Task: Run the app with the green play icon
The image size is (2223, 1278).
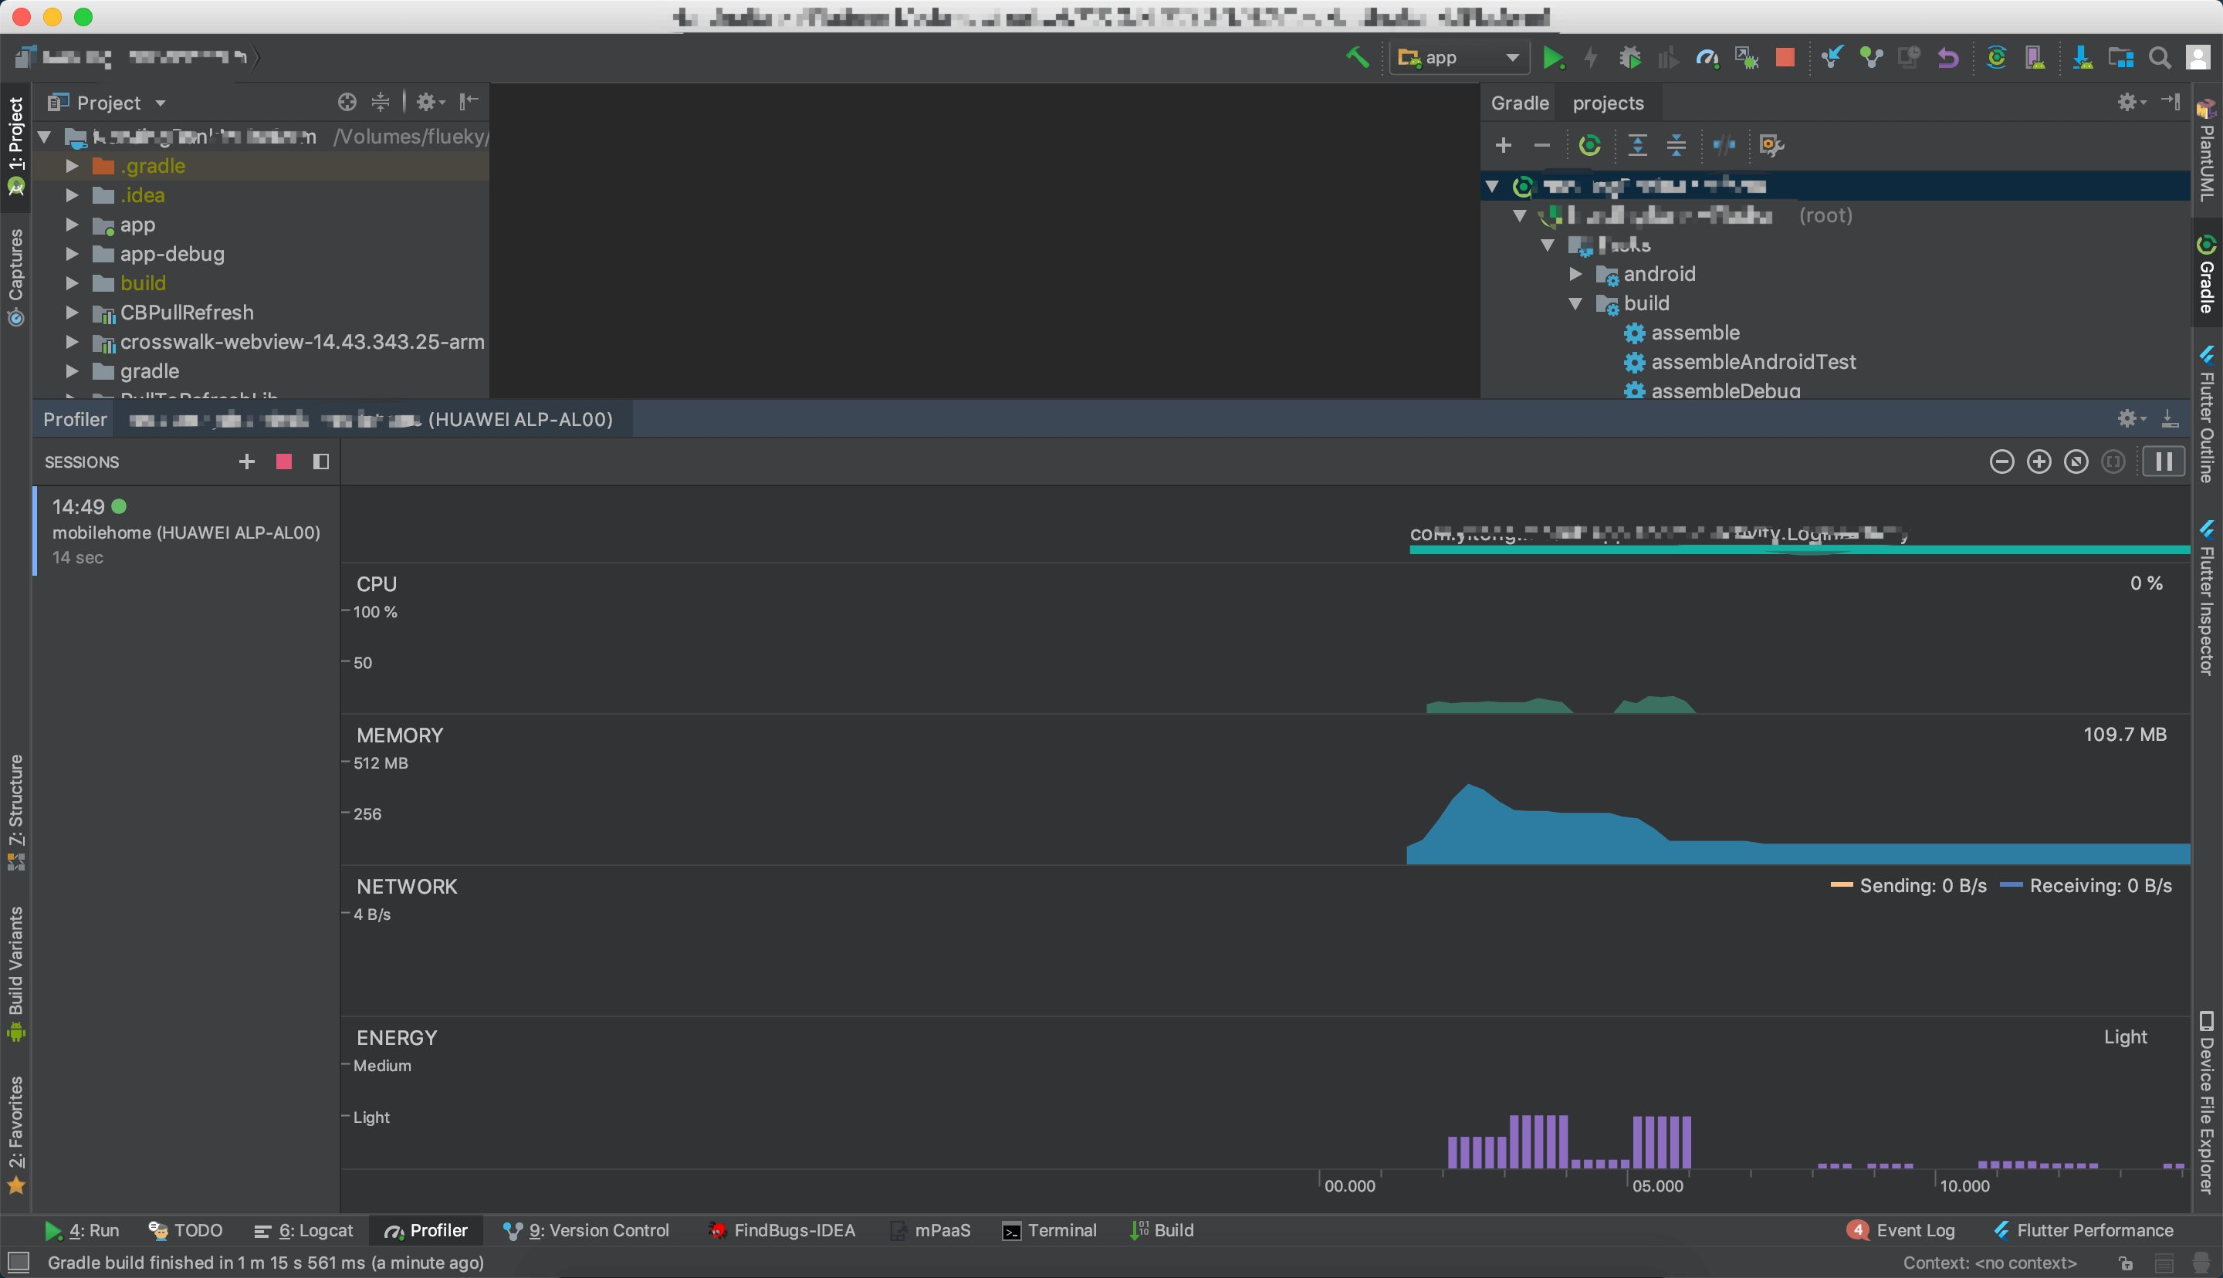Action: tap(1552, 58)
